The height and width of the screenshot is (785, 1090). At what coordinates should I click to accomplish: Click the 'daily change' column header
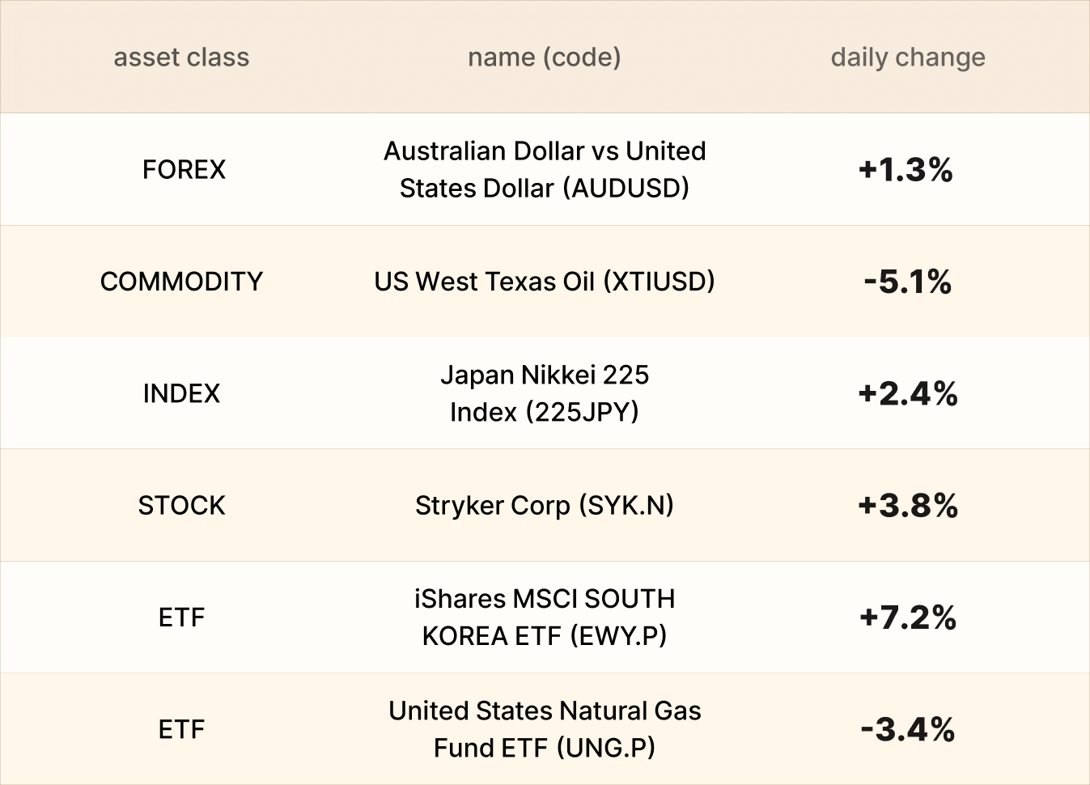click(x=907, y=57)
